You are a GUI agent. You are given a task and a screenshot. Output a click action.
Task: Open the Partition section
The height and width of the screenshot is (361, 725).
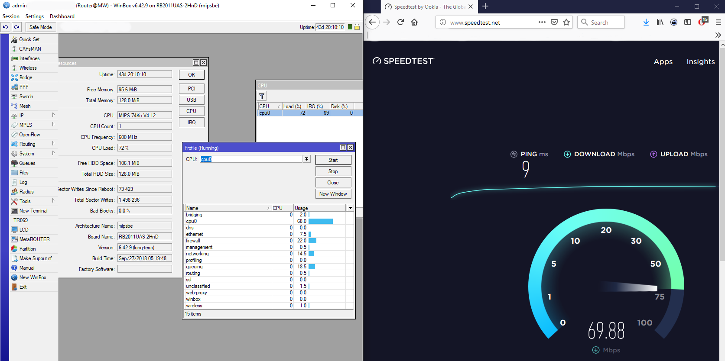point(27,249)
